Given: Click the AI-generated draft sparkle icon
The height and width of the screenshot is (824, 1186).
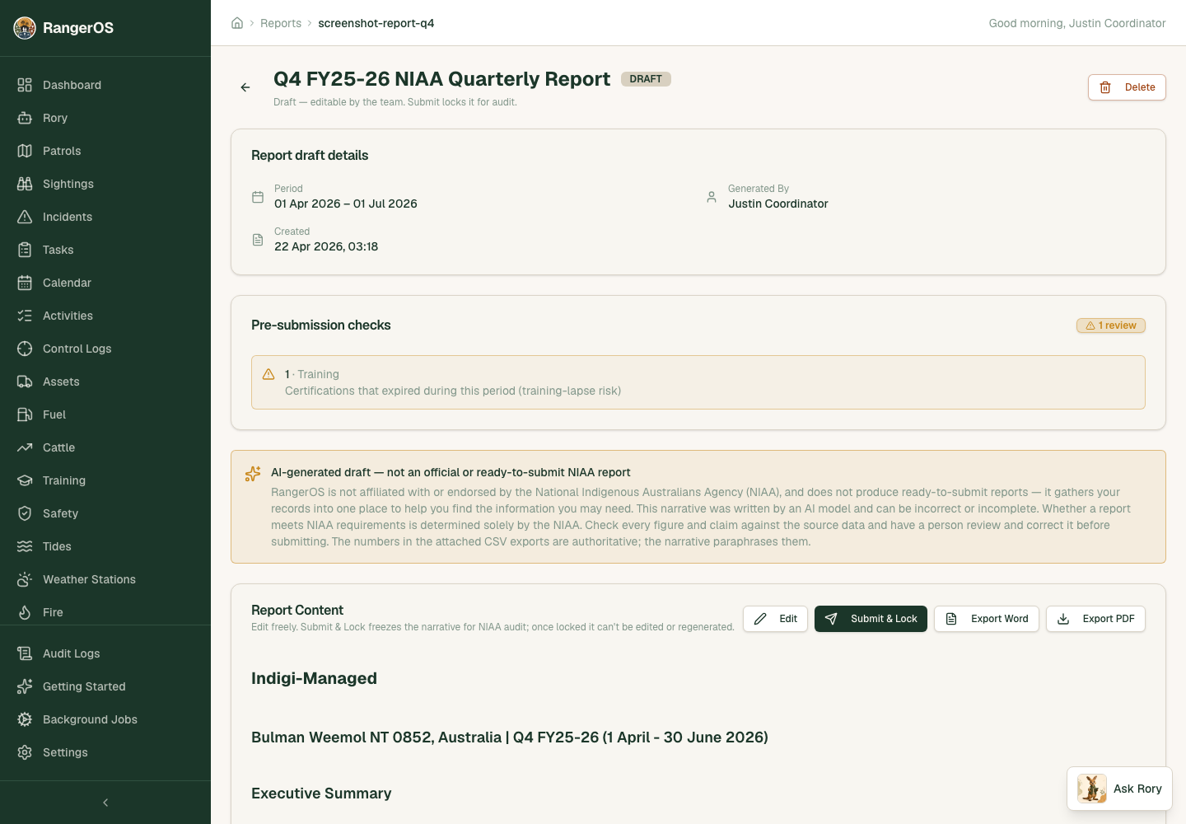Looking at the screenshot, I should [x=253, y=474].
